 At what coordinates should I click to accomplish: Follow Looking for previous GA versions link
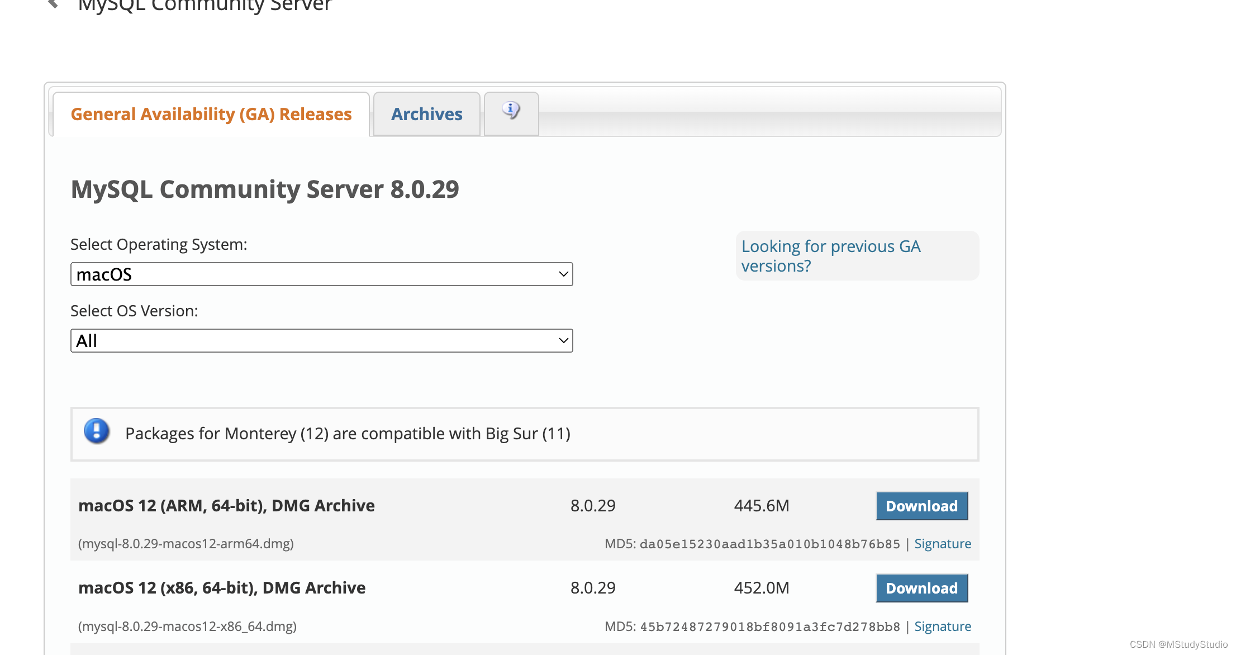coord(831,256)
